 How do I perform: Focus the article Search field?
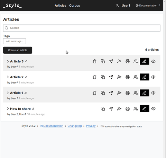(82, 28)
